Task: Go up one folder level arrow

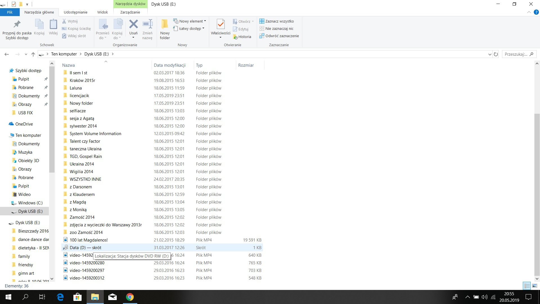Action: (x=33, y=54)
